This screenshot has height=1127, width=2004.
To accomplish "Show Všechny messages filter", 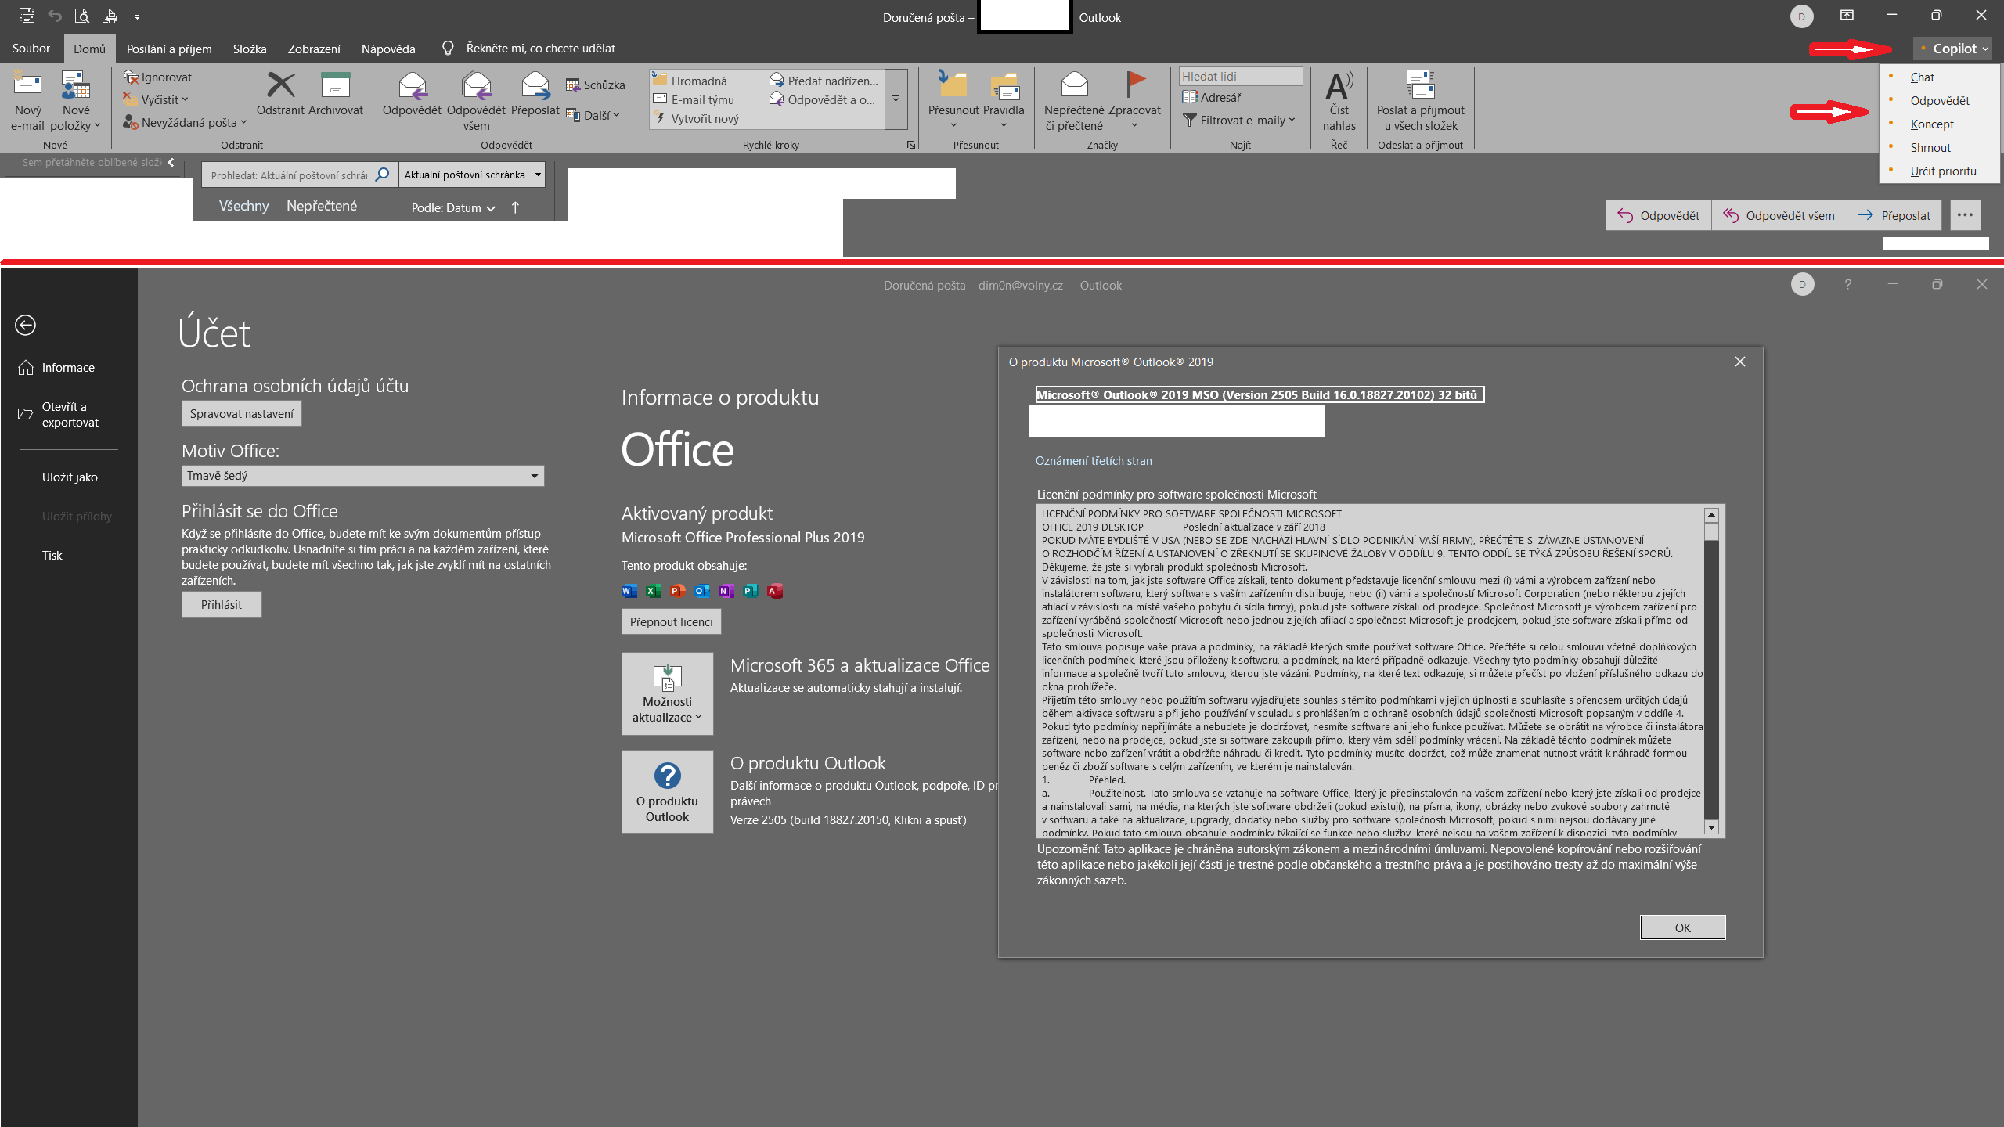I will coord(243,206).
